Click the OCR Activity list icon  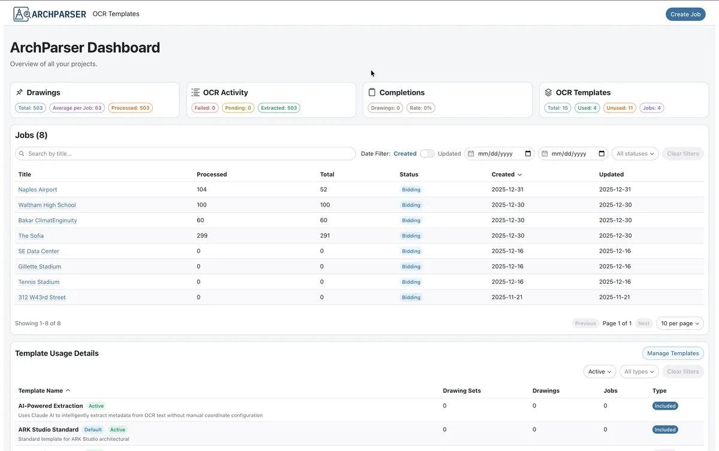pos(195,92)
